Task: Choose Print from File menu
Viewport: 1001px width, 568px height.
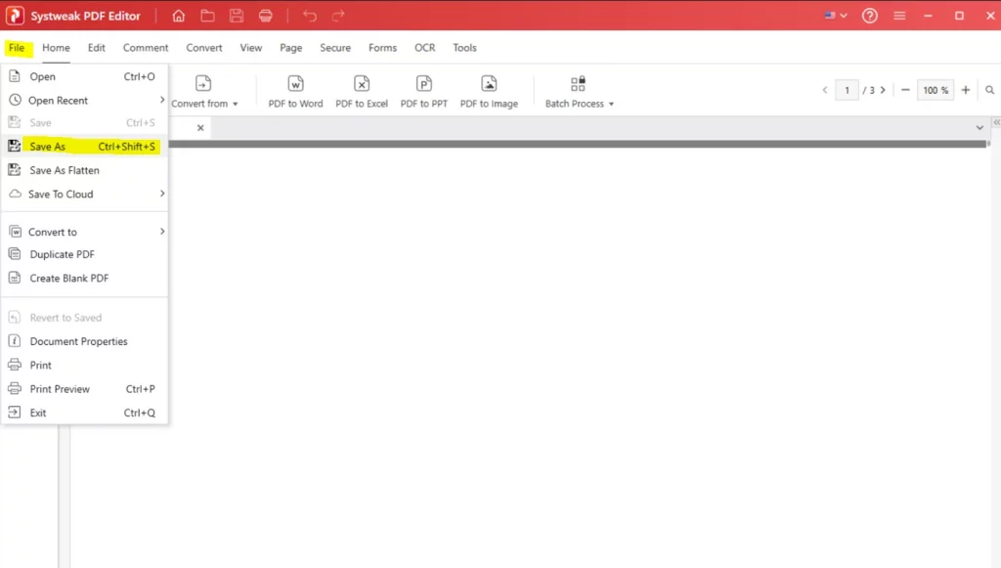Action: click(84, 365)
